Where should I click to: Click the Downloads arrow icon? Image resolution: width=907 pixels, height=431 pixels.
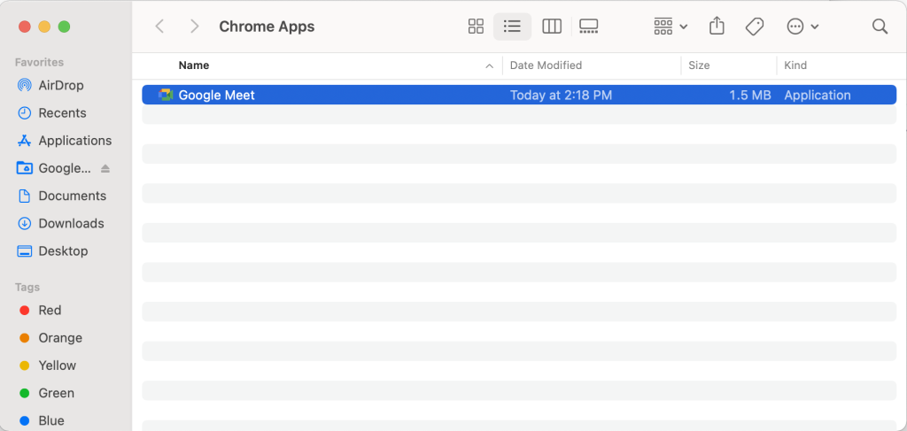[x=24, y=224]
